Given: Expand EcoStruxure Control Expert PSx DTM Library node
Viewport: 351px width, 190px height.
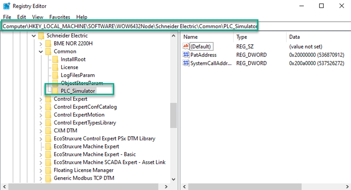Looking at the screenshot, I should [41, 139].
